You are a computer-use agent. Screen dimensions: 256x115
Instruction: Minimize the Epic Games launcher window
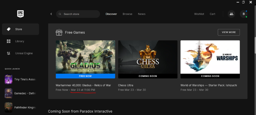click(238, 2)
